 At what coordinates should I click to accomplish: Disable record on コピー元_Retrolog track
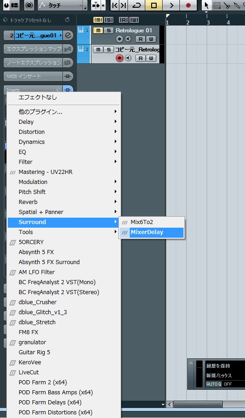[x=119, y=58]
